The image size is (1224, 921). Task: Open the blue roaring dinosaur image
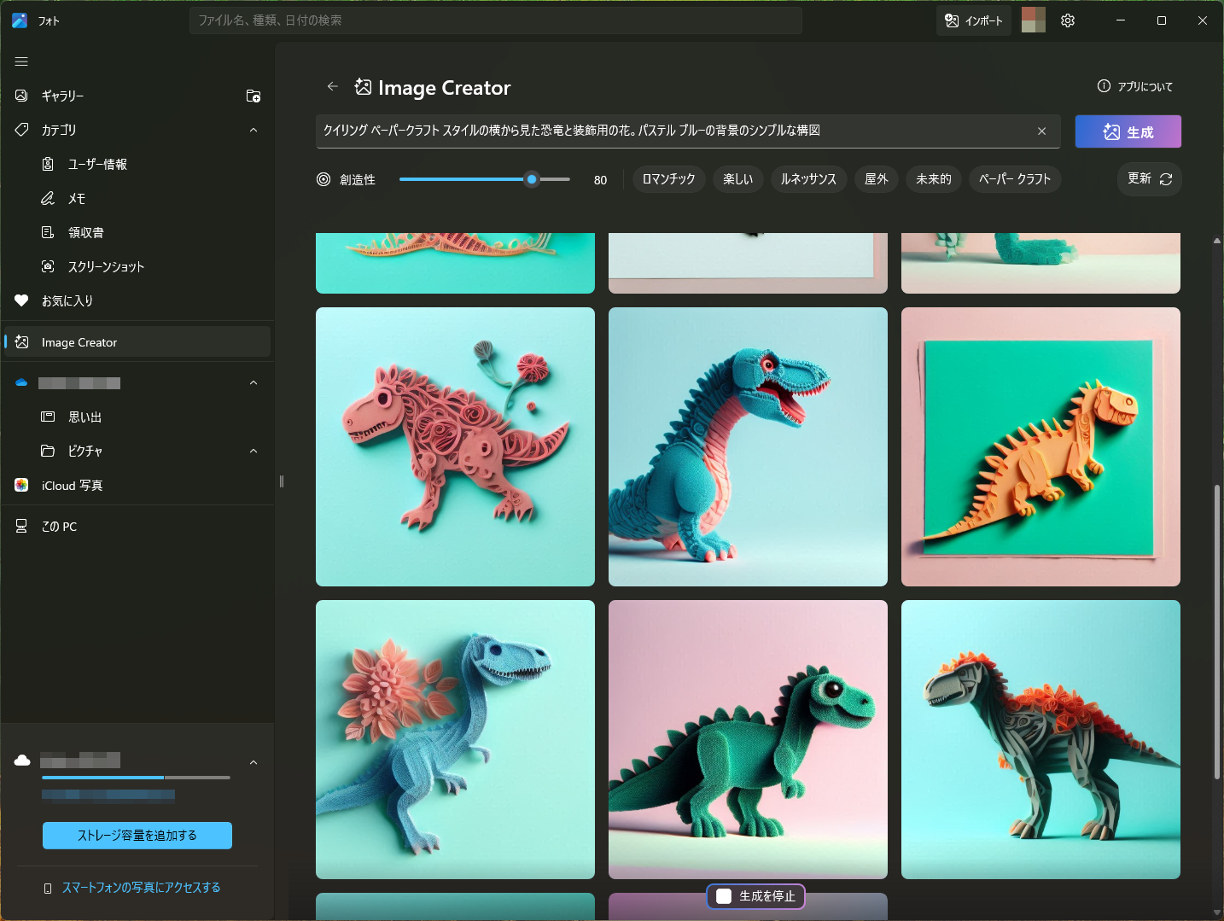[x=748, y=446]
